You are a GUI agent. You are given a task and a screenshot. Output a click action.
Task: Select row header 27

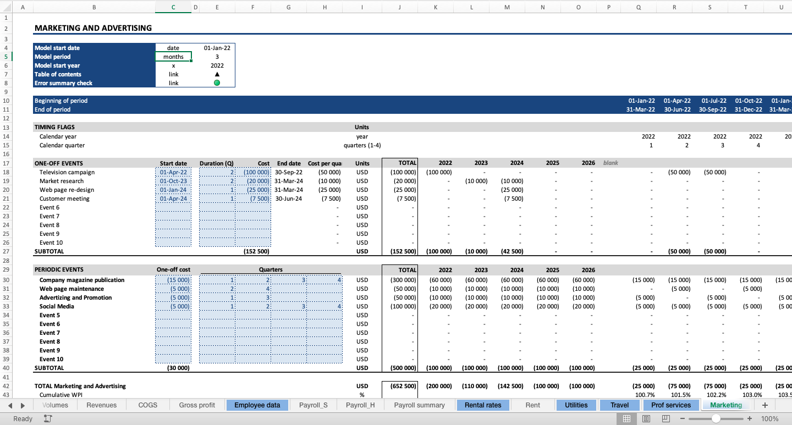tap(6, 251)
